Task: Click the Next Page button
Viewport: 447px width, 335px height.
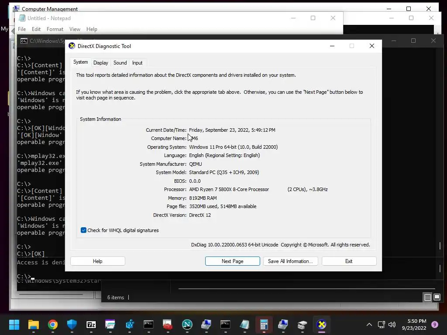Action: pos(232,261)
